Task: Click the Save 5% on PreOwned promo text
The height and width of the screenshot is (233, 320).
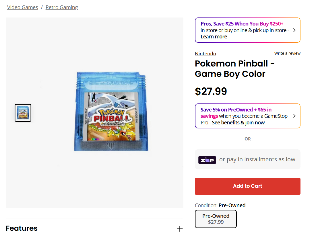Action: [236, 109]
